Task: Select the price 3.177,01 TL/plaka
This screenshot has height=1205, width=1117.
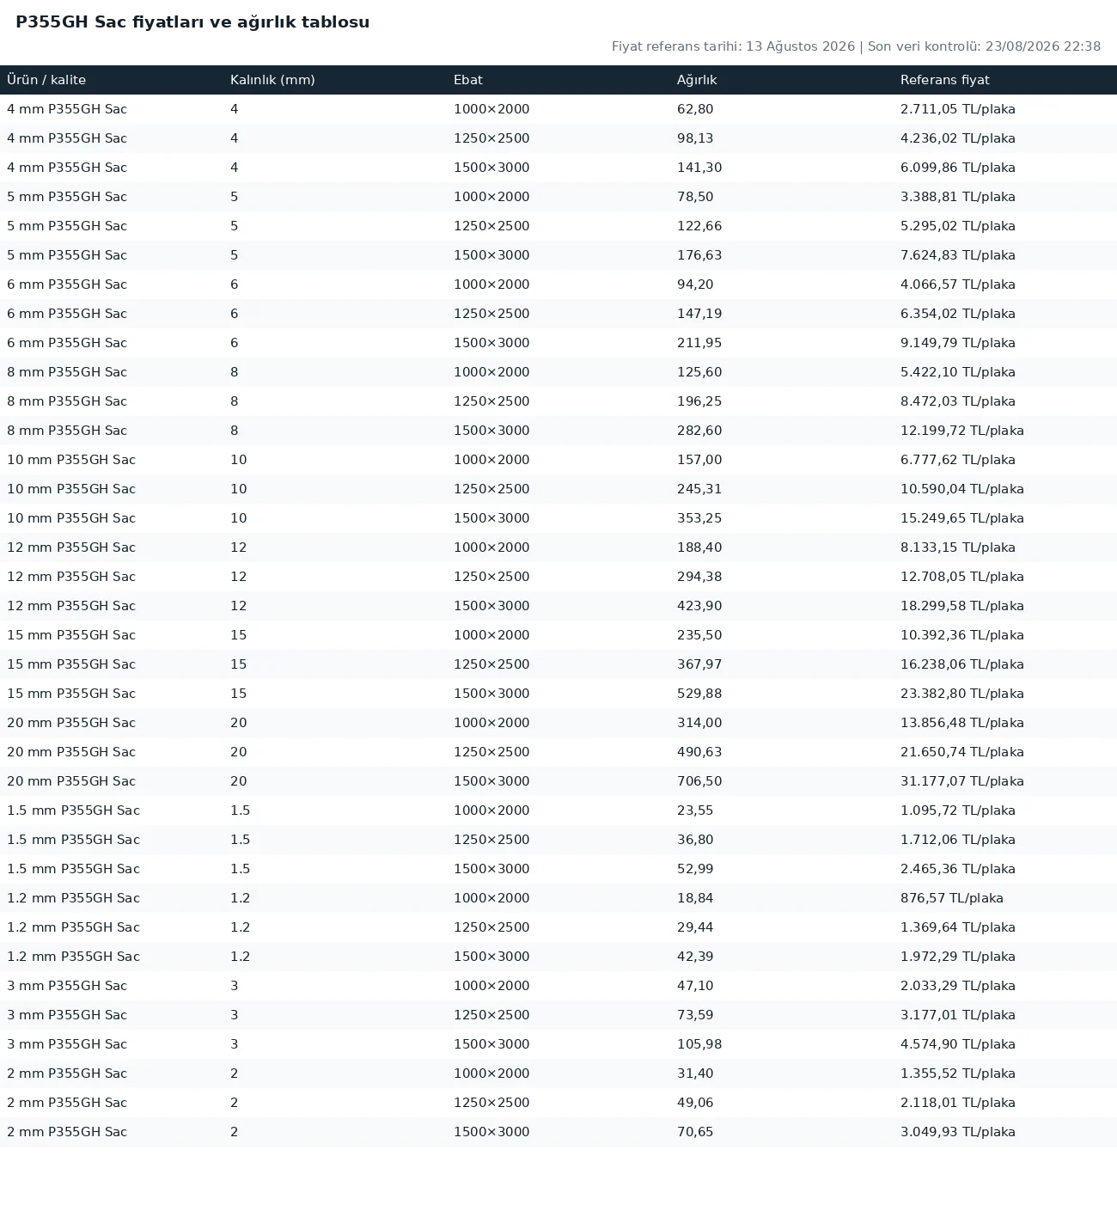Action: (958, 1015)
